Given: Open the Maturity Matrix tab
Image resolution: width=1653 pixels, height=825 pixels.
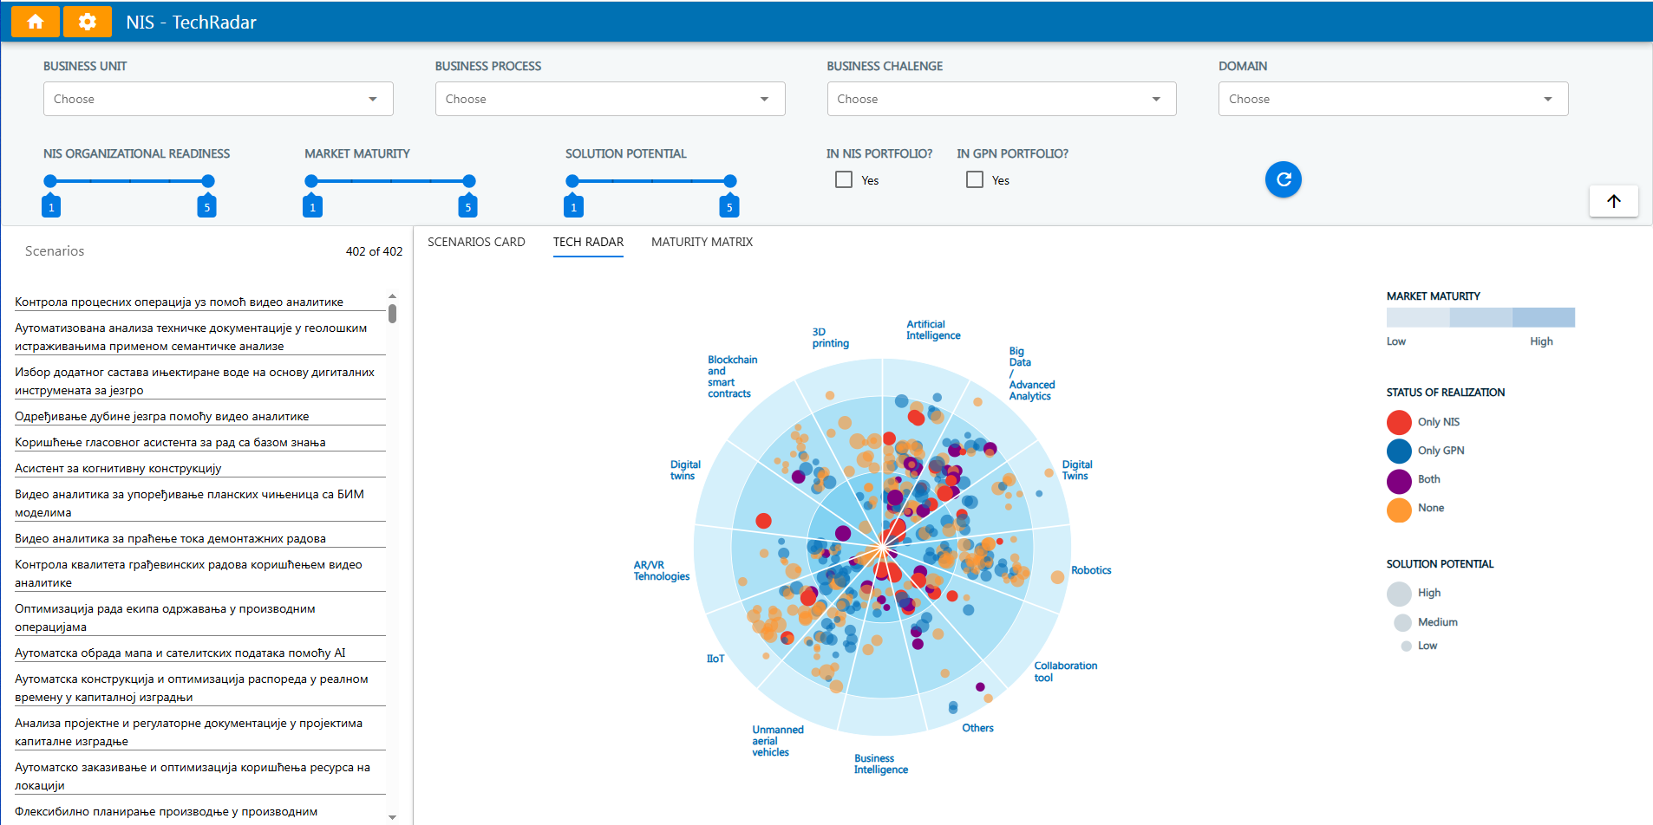Looking at the screenshot, I should 702,242.
